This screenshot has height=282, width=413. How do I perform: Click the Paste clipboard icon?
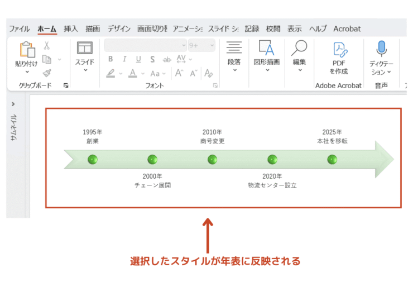pos(27,49)
